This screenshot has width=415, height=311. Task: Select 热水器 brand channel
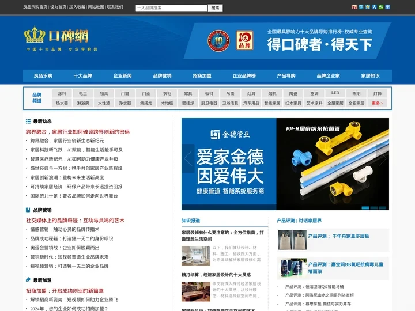pyautogui.click(x=62, y=103)
